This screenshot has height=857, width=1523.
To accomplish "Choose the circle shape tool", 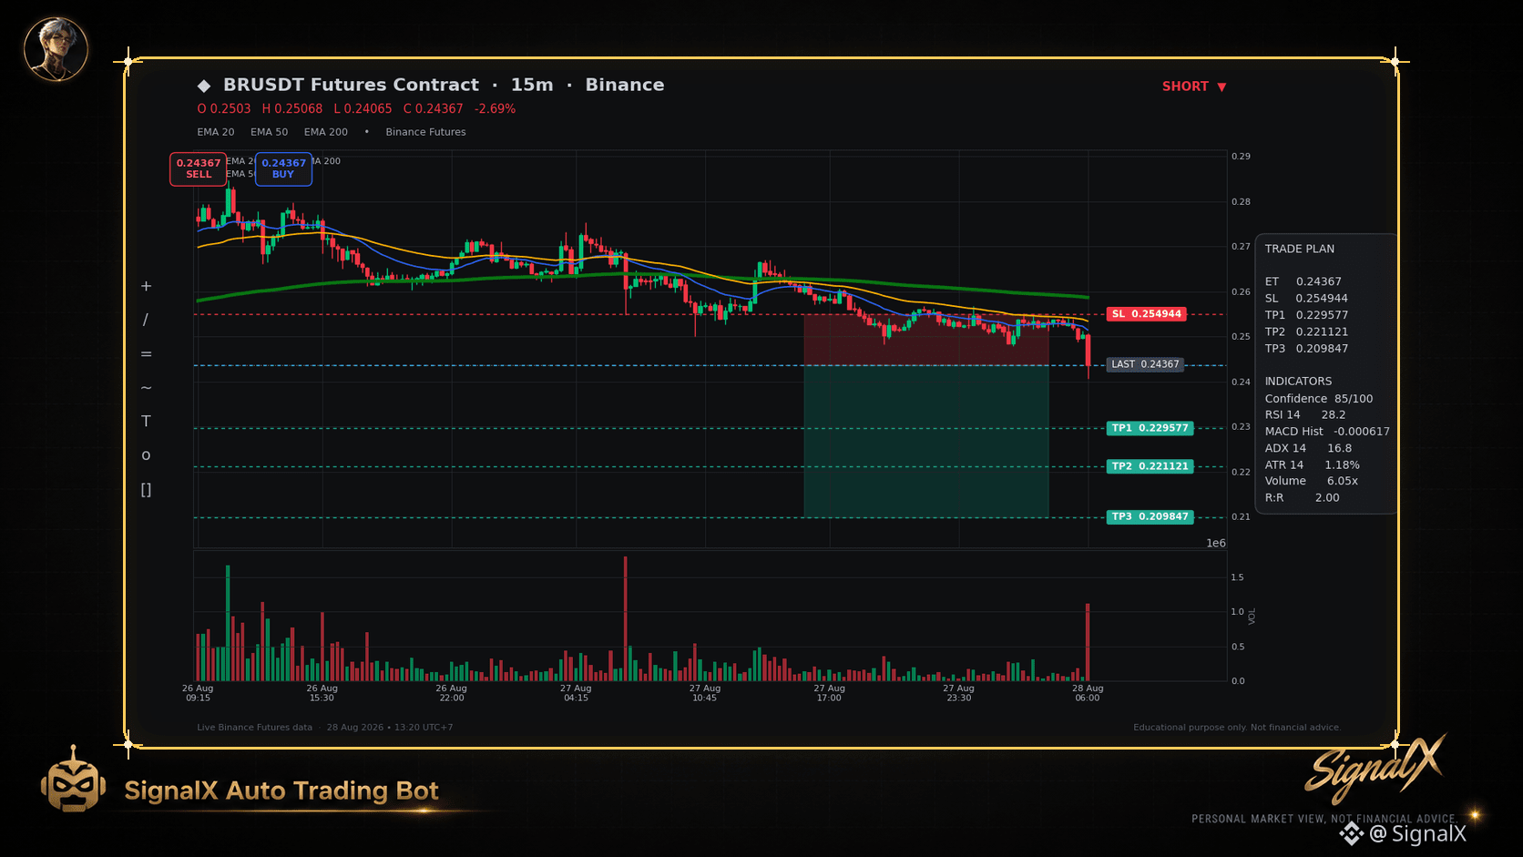I will tap(146, 455).
